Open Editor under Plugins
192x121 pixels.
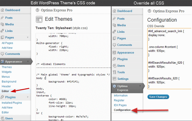[x=5, y=112]
